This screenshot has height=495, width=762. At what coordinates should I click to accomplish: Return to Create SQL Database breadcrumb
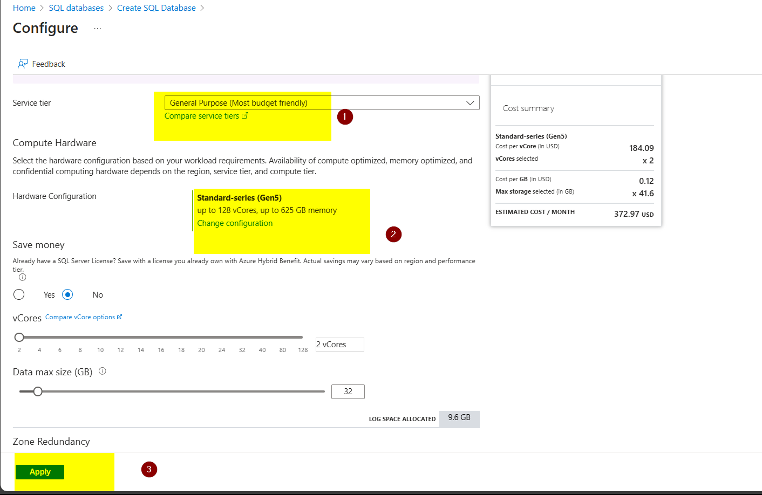[156, 8]
